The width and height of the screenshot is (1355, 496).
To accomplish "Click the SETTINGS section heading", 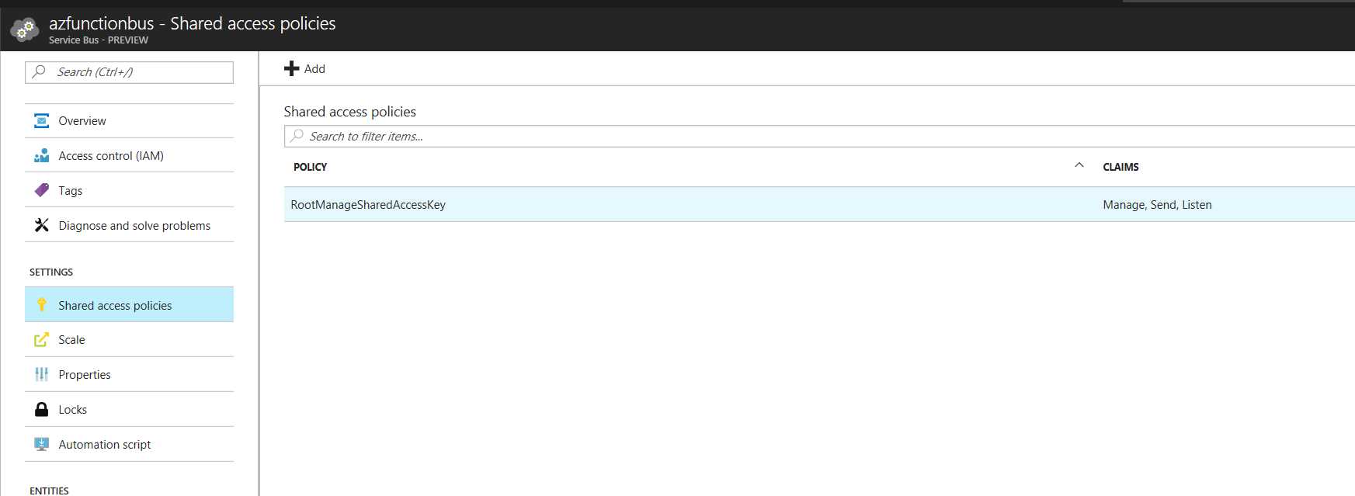I will (51, 272).
